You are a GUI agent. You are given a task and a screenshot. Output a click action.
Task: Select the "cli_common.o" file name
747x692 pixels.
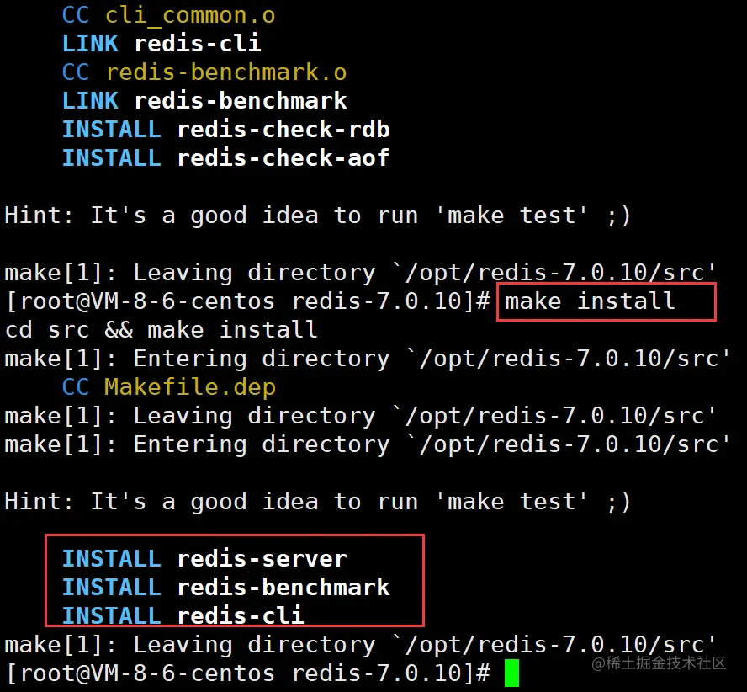(190, 15)
